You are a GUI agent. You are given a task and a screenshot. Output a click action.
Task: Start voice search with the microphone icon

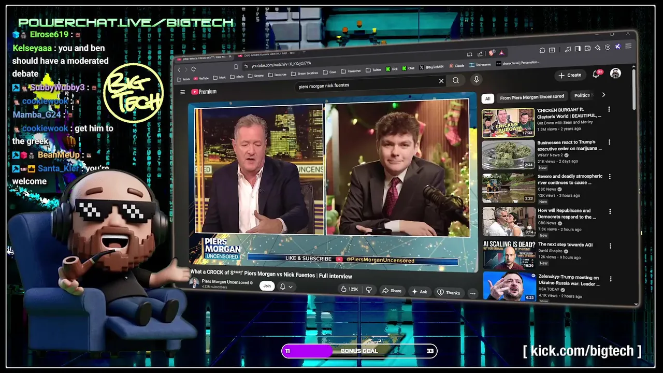pyautogui.click(x=477, y=79)
